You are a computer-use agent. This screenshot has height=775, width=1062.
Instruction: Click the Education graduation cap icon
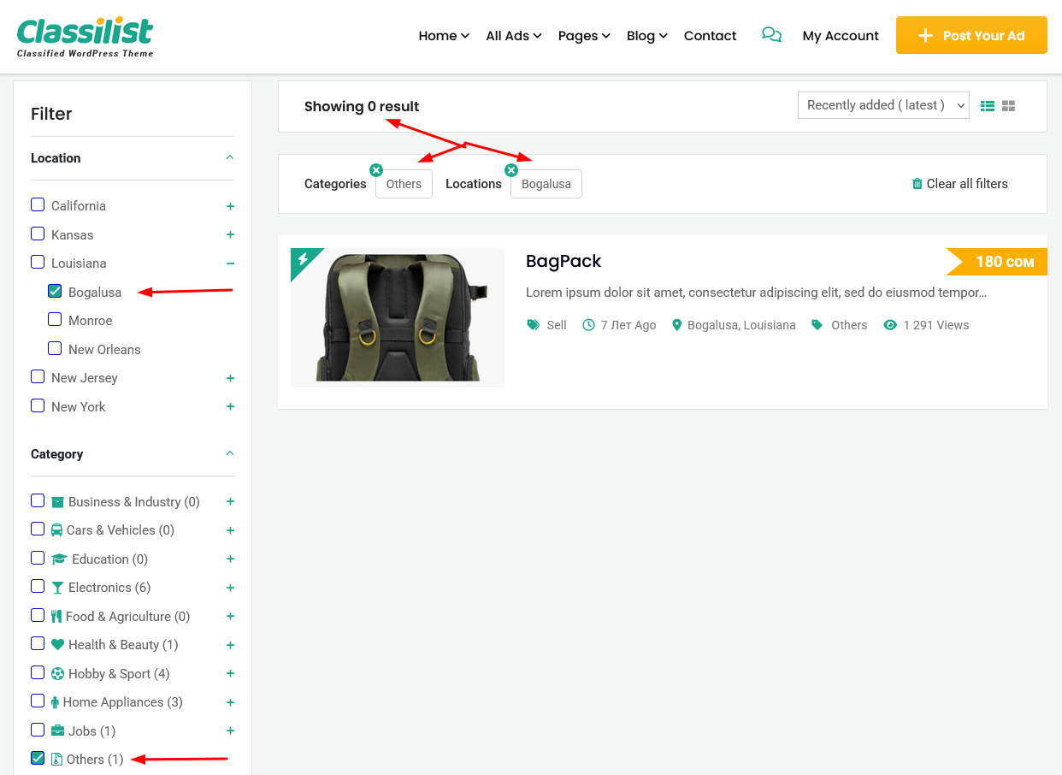click(59, 559)
